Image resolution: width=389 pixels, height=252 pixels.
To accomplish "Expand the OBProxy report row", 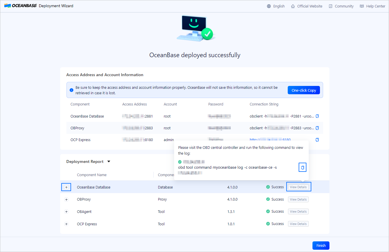I will point(66,199).
